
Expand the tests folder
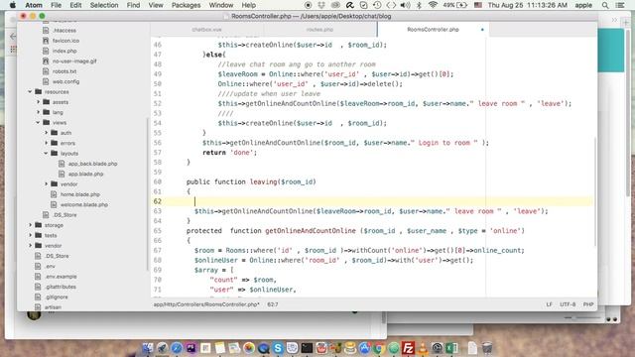pyautogui.click(x=30, y=235)
